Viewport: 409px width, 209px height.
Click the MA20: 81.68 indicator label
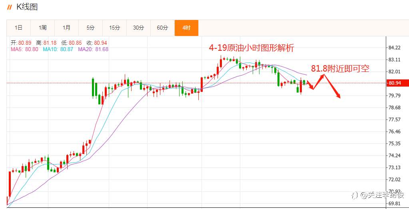(x=93, y=49)
